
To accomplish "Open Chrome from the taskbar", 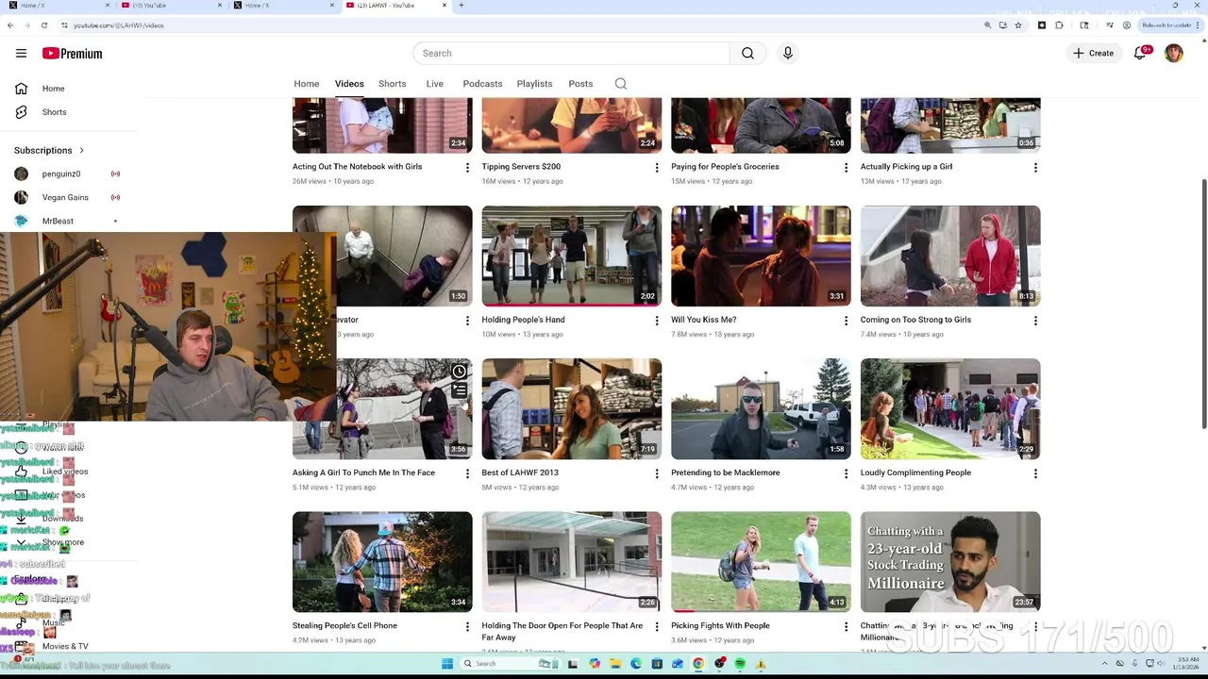I will pos(698,664).
